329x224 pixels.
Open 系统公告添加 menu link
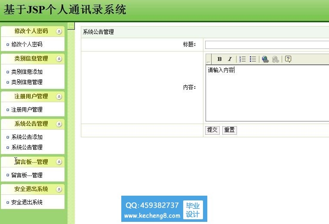27,137
